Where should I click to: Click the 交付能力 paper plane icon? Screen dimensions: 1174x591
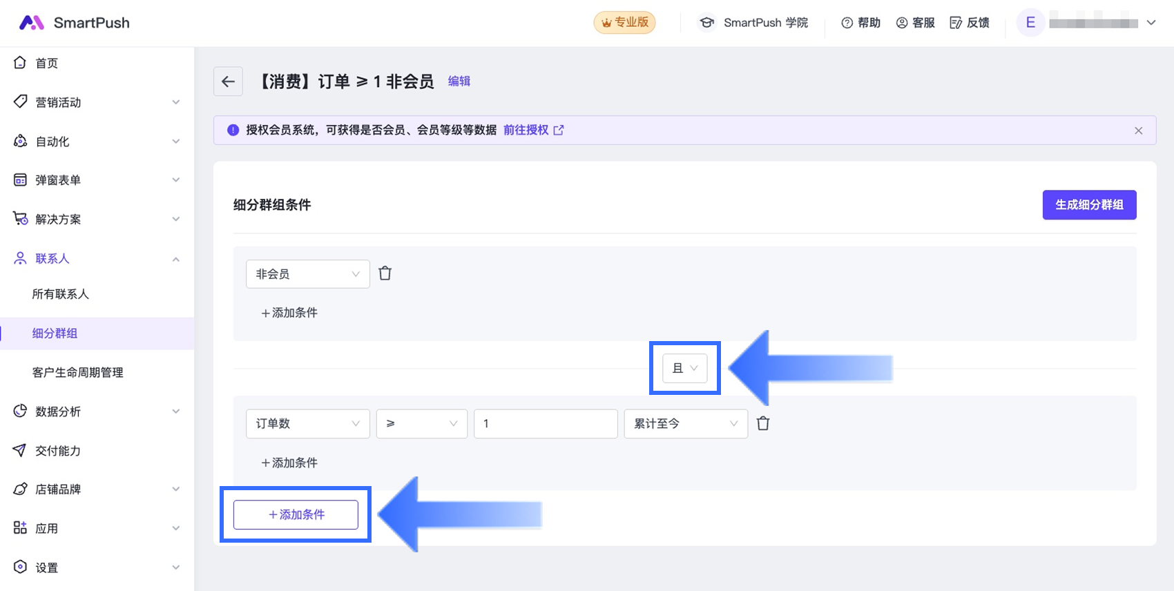pyautogui.click(x=20, y=450)
